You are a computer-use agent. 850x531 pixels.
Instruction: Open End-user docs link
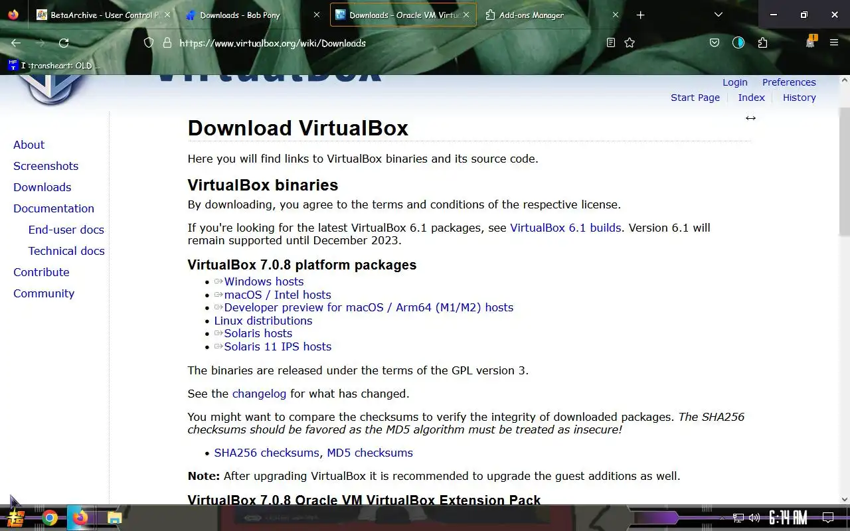(x=66, y=230)
